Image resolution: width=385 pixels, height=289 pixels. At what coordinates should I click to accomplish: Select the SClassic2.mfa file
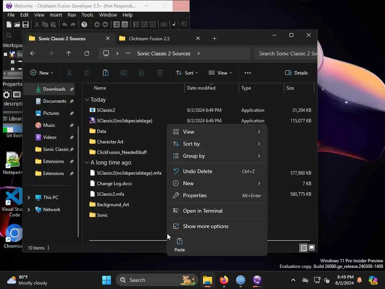click(110, 194)
